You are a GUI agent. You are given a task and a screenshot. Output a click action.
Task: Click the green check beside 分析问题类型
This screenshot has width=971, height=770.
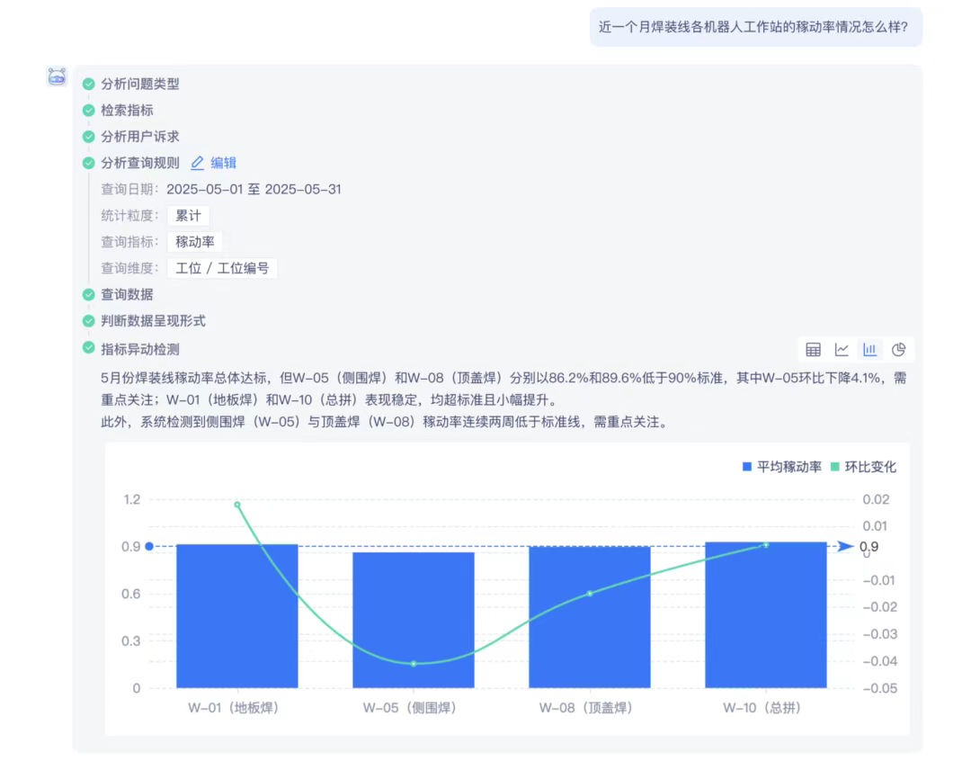pos(88,84)
